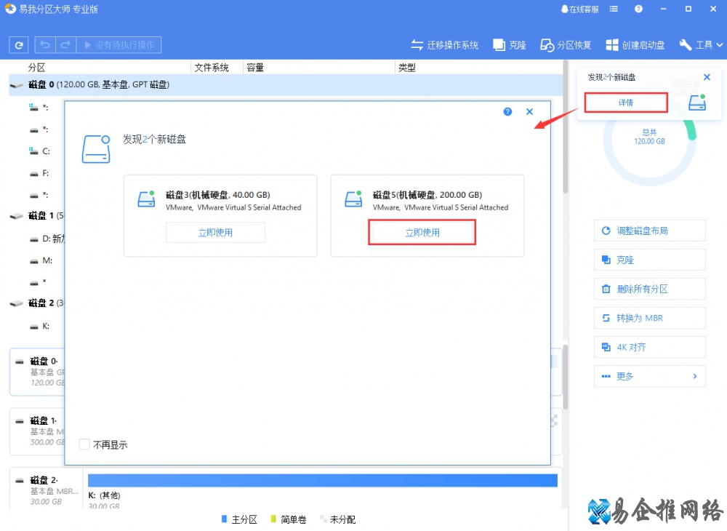Expand the 工具 dropdown menu
Viewport: 727px width, 531px height.
tap(700, 45)
